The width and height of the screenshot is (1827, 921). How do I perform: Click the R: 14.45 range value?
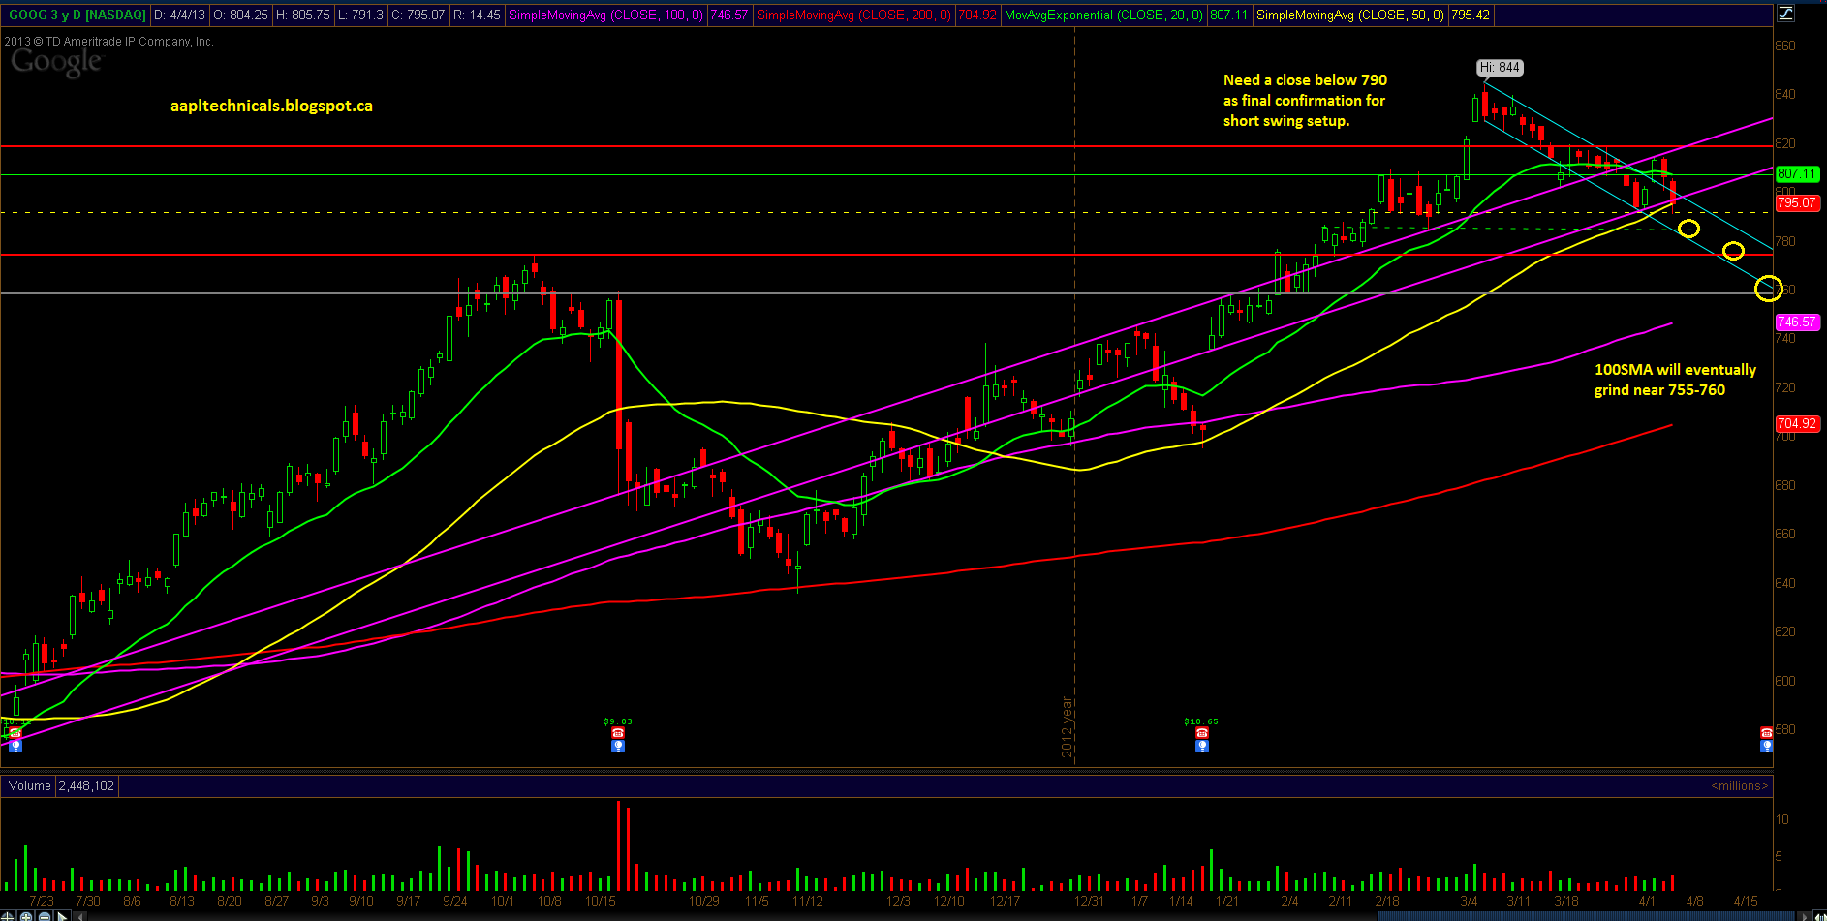point(477,15)
